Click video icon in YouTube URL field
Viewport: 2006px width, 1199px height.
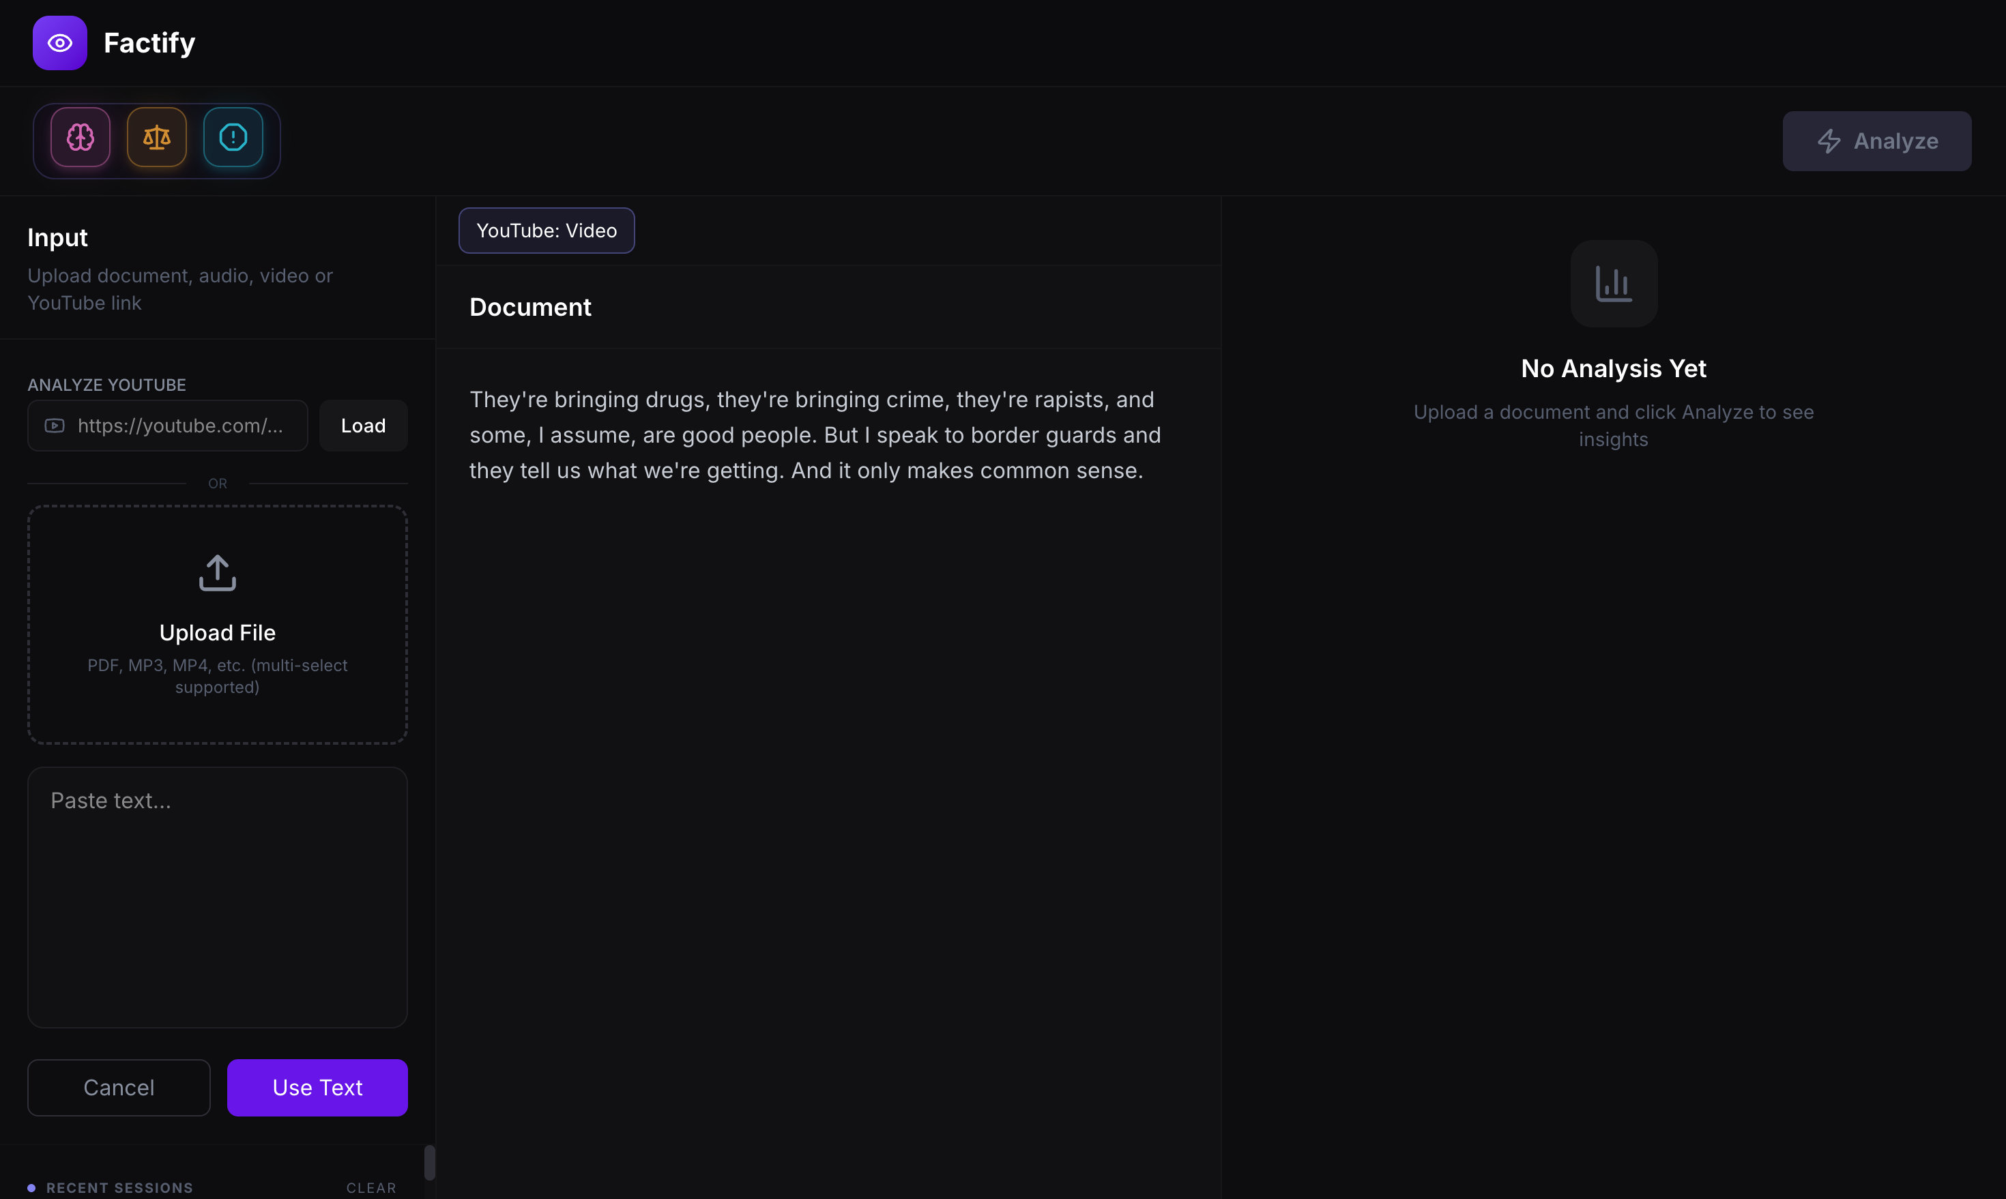tap(55, 426)
